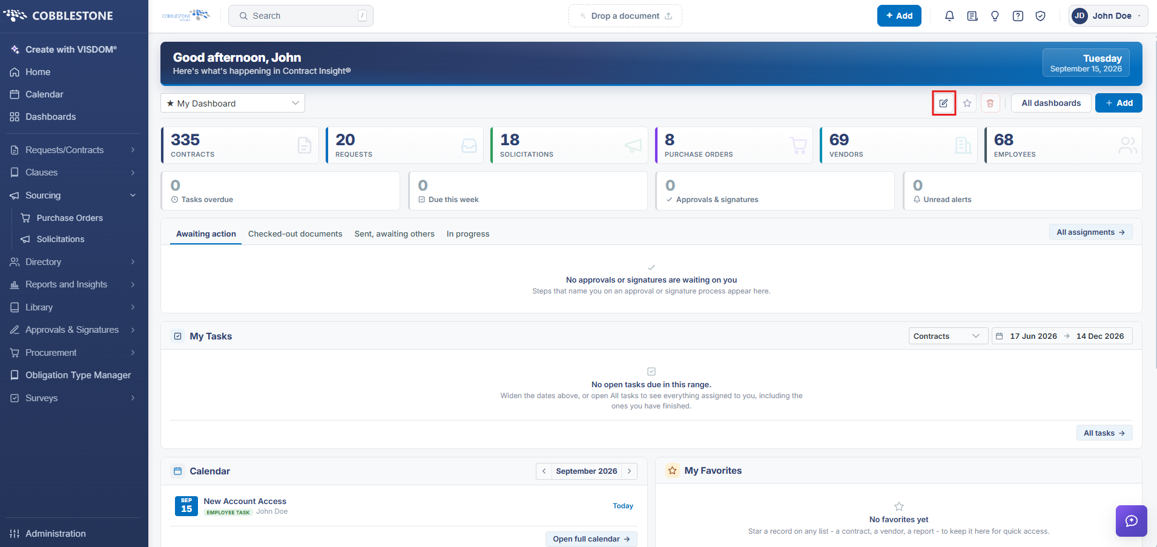Screen dimensions: 1157x547
Task: Mark dashboard as favorite star icon
Action: 967,103
